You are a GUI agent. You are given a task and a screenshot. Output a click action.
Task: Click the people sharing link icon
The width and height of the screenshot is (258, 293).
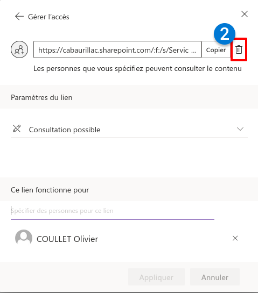[19, 49]
